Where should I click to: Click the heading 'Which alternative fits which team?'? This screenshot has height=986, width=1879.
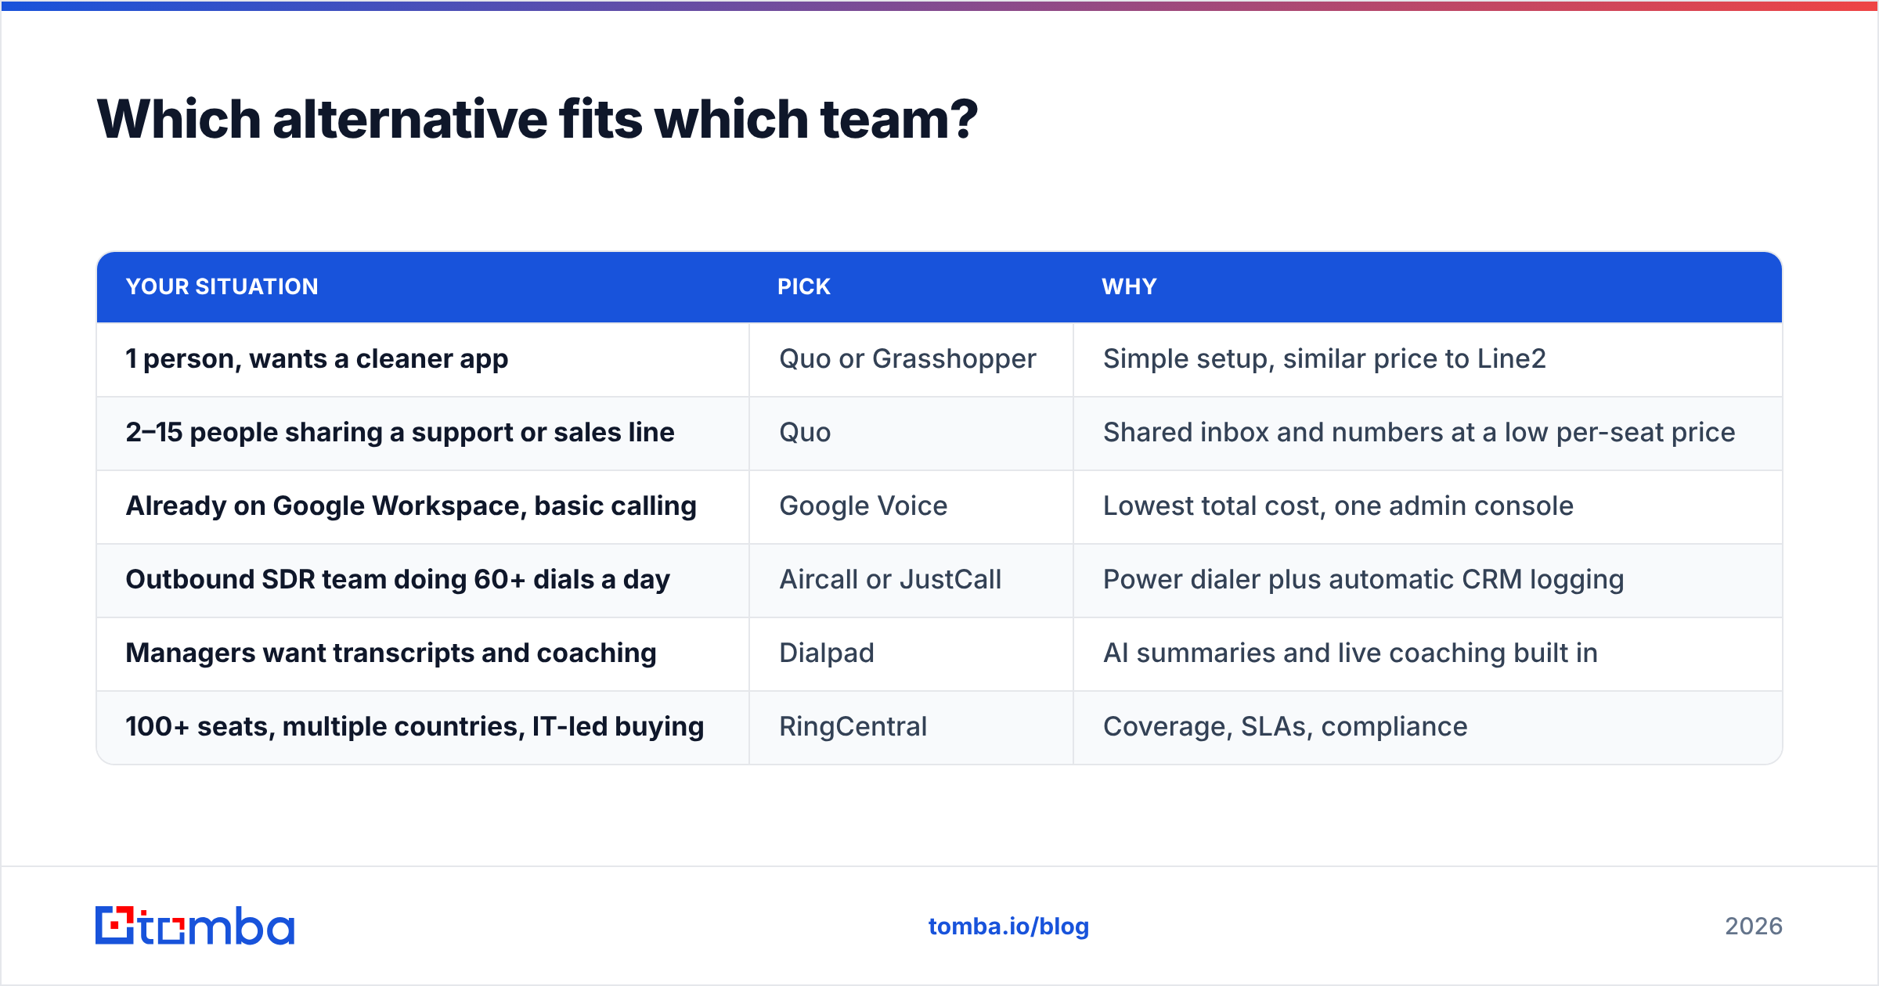pyautogui.click(x=537, y=119)
